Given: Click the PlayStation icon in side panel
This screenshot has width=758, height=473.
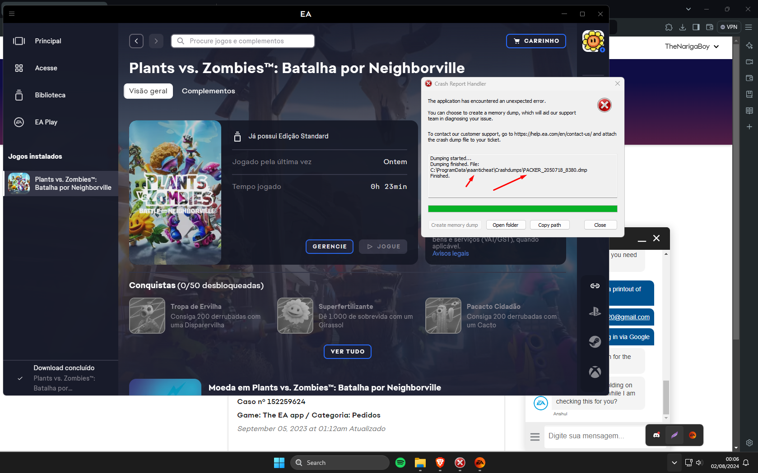Looking at the screenshot, I should pos(595,312).
